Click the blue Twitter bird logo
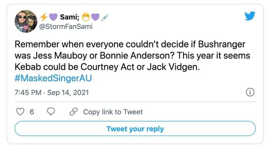Viewport: 277px width, 156px height. click(250, 16)
